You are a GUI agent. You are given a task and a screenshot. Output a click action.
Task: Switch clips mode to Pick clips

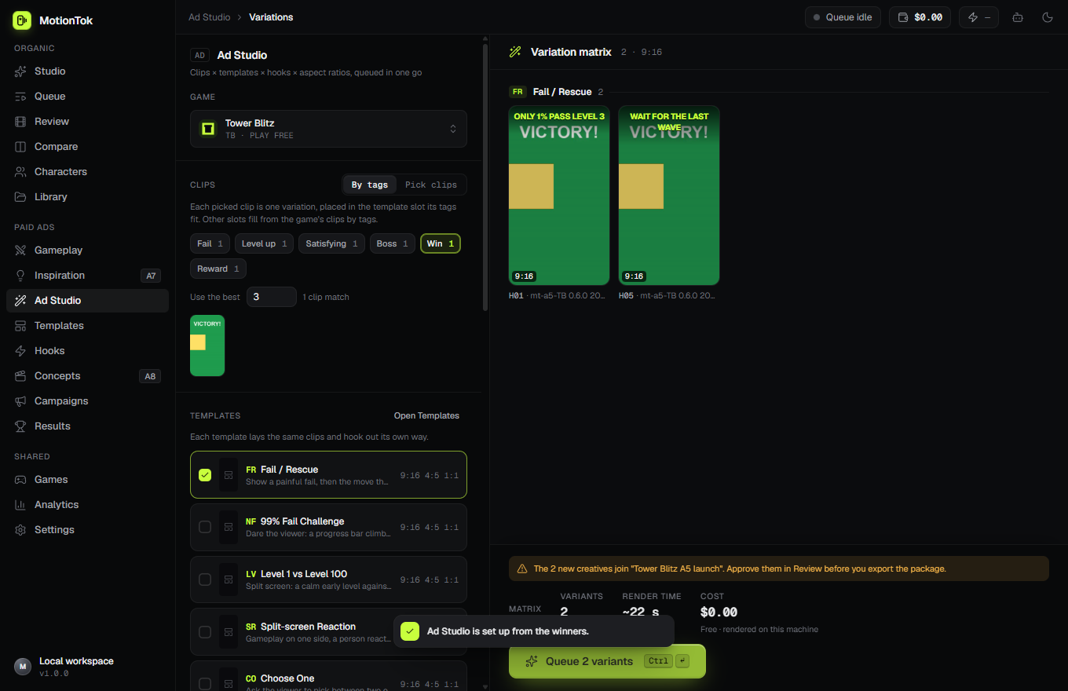[431, 185]
